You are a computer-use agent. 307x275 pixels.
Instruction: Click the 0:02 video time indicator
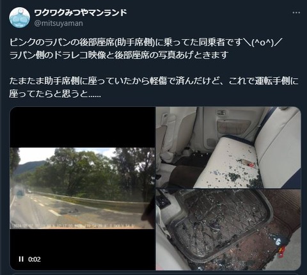click(35, 259)
